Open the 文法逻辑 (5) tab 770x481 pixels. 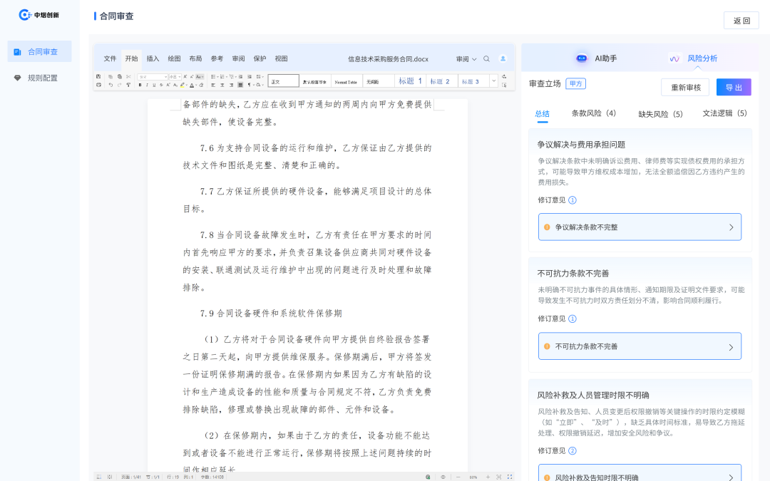tap(724, 113)
